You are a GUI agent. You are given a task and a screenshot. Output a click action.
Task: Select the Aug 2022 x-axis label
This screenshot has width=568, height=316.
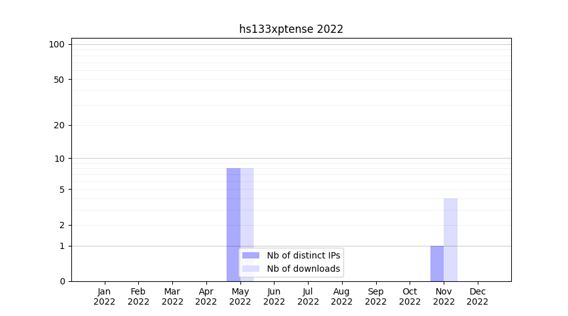coord(341,296)
